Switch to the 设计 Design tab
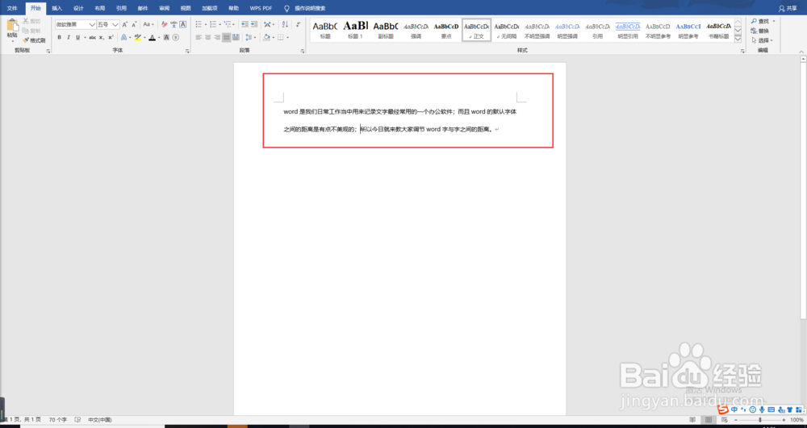Image resolution: width=807 pixels, height=428 pixels. click(78, 8)
